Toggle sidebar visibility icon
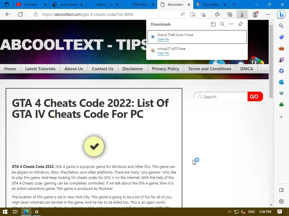The width and height of the screenshot is (289, 216). [281, 190]
